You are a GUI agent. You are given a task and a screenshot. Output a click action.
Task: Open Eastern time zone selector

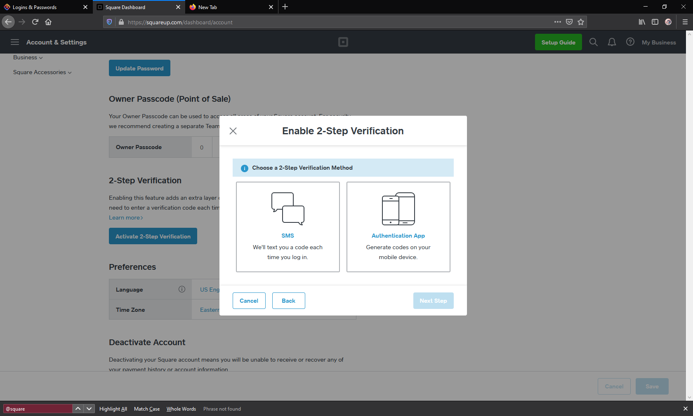(210, 310)
